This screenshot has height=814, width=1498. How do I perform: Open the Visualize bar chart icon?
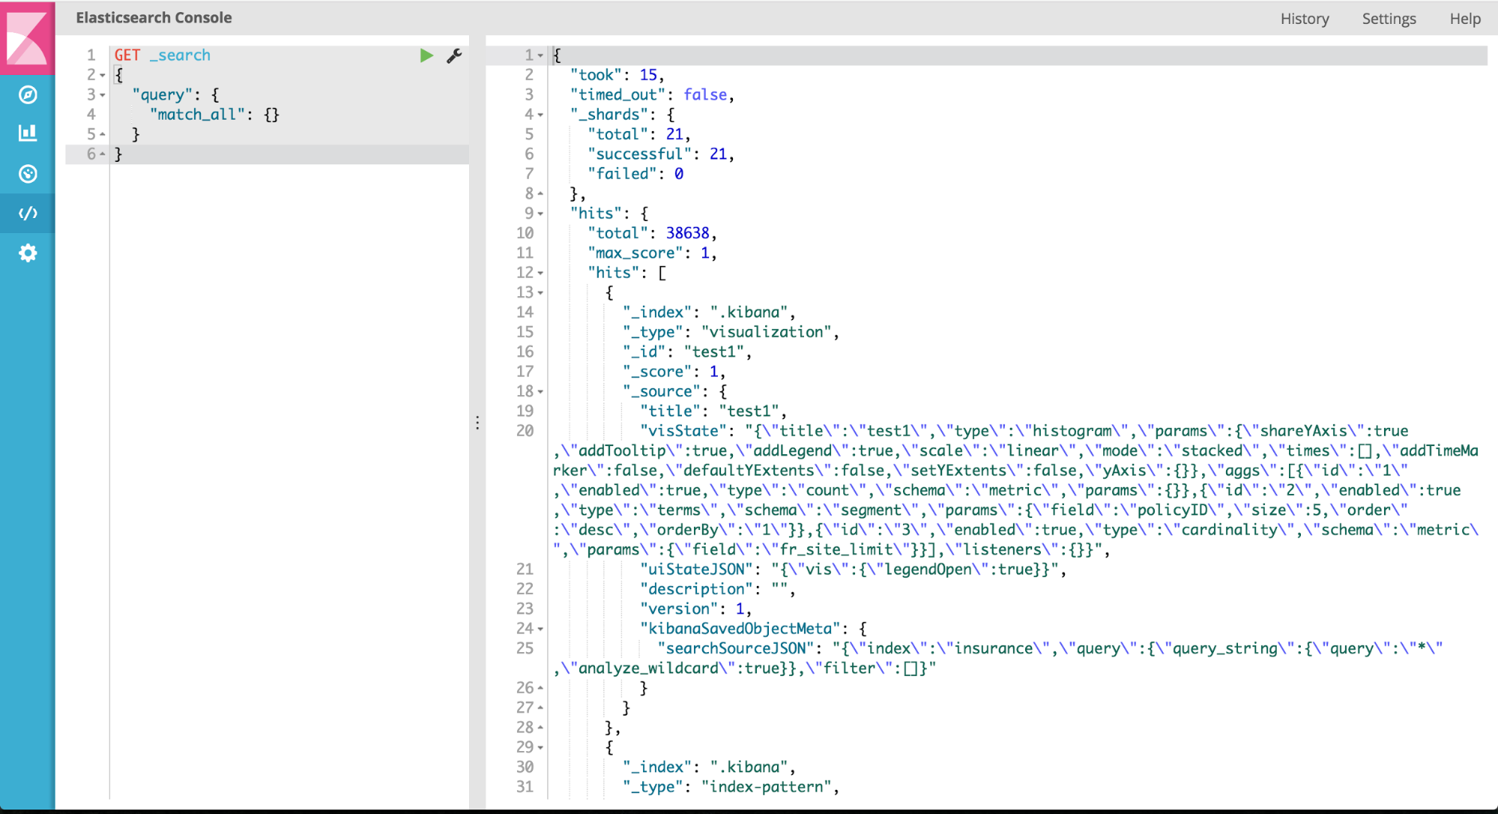(x=28, y=133)
